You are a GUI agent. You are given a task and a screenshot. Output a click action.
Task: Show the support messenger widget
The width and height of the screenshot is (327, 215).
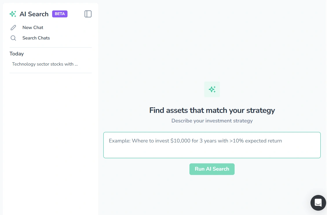318,203
